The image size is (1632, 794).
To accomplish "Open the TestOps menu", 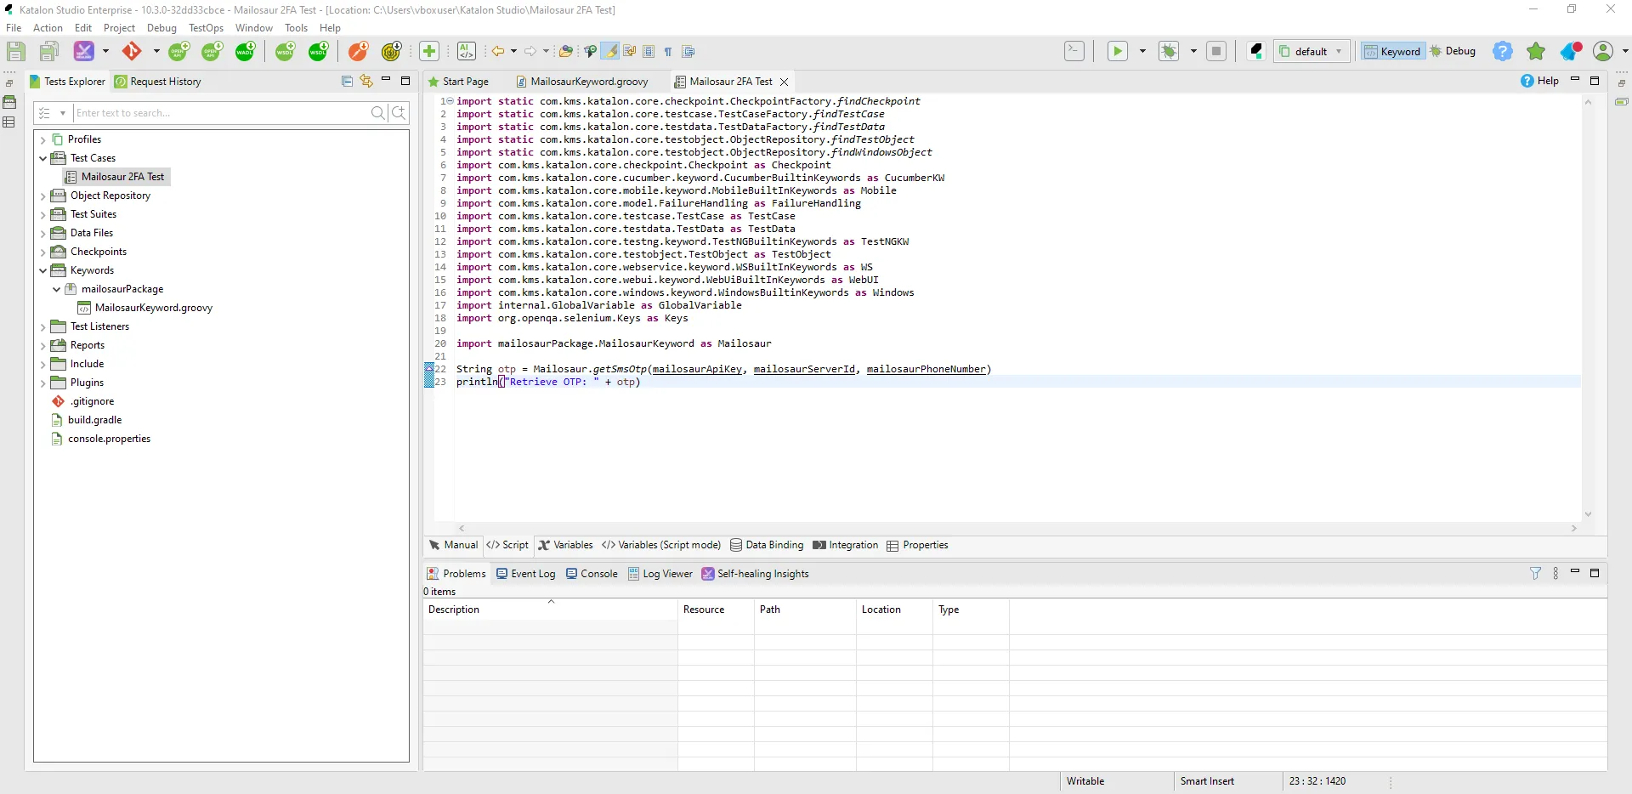I will pos(205,27).
